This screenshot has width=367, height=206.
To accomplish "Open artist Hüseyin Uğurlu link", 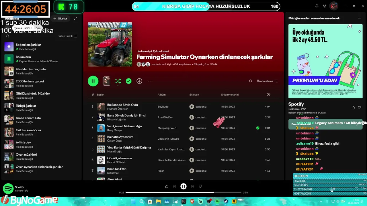I will (116, 120).
